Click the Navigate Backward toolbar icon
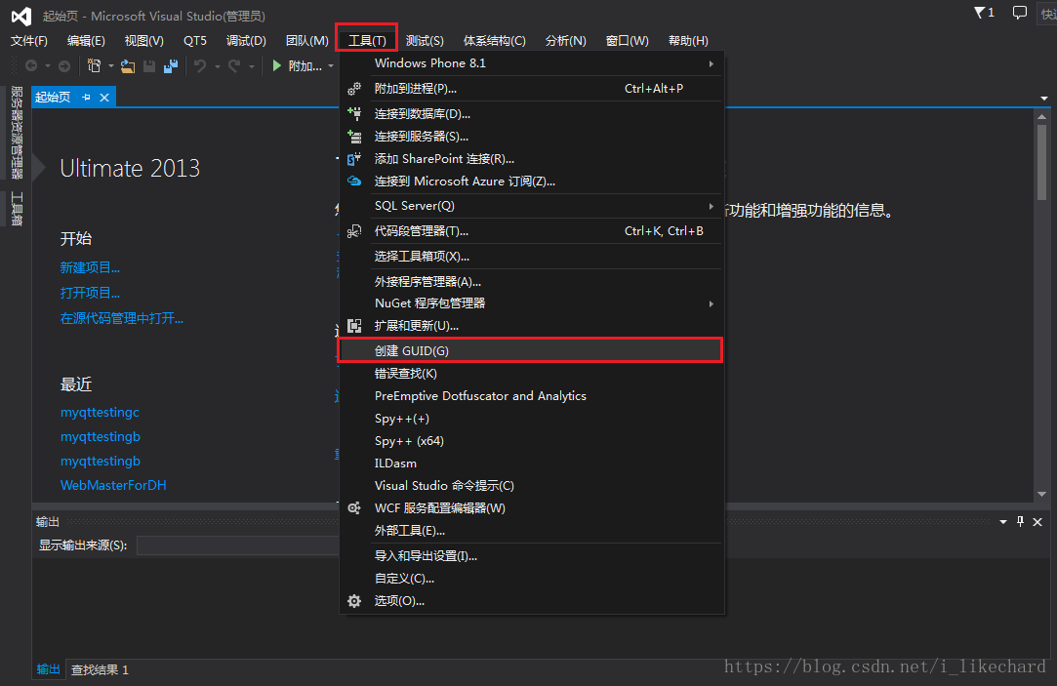Screen dimensions: 1057x686 click(x=31, y=65)
